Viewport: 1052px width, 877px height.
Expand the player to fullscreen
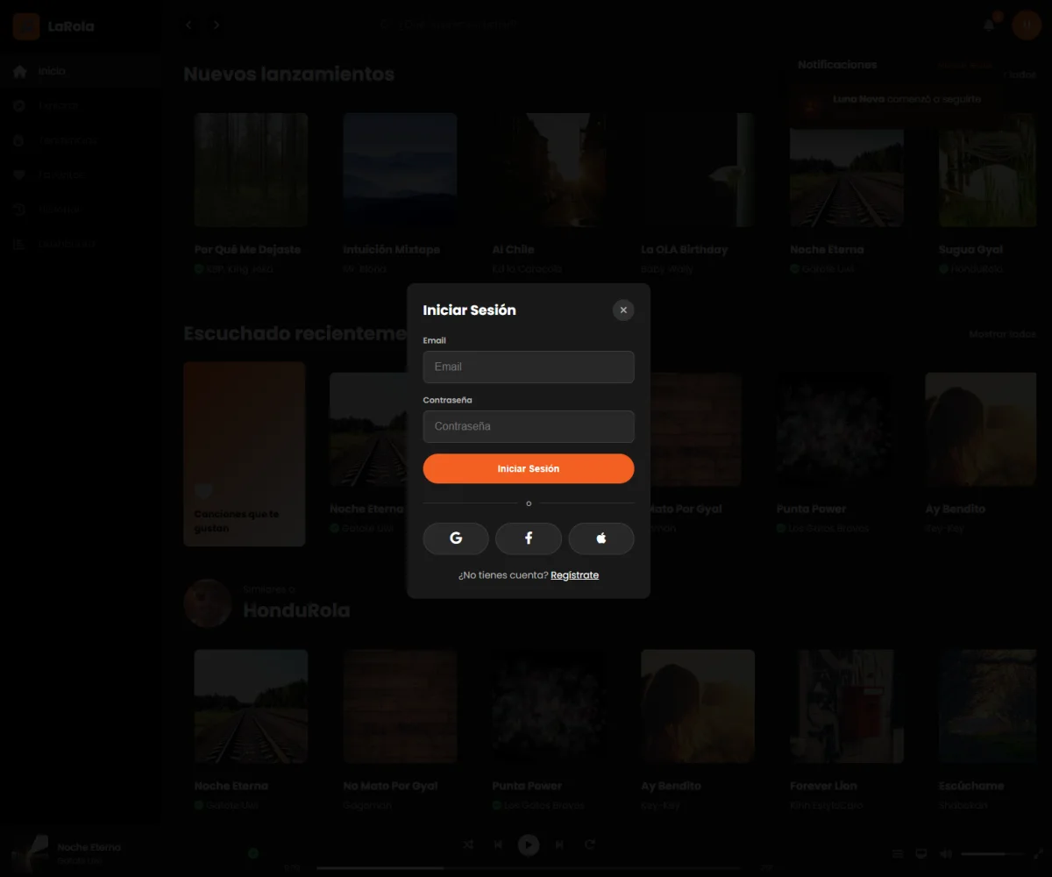[x=1039, y=853]
